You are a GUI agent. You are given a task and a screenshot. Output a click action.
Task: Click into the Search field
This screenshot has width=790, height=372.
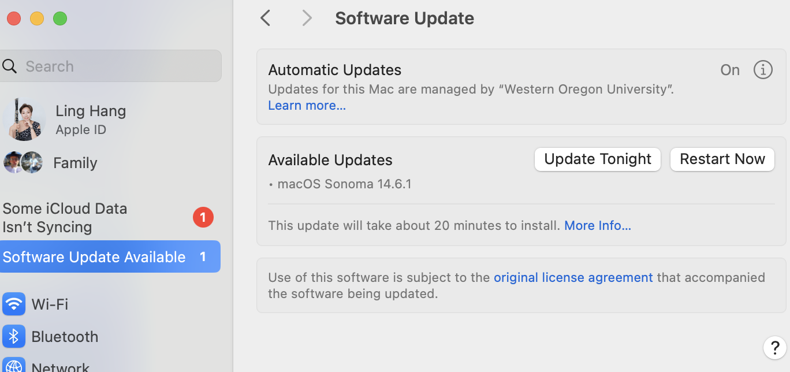(x=110, y=66)
